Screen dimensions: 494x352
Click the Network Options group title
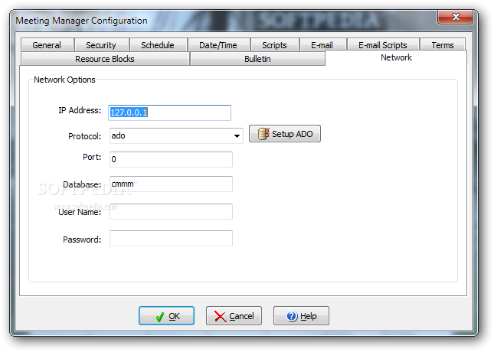pos(64,80)
